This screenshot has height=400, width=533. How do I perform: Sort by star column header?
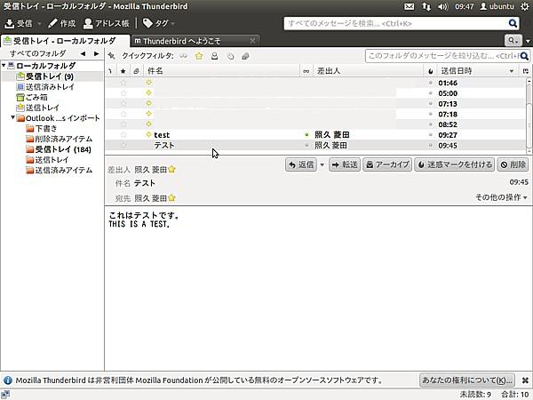tap(123, 71)
